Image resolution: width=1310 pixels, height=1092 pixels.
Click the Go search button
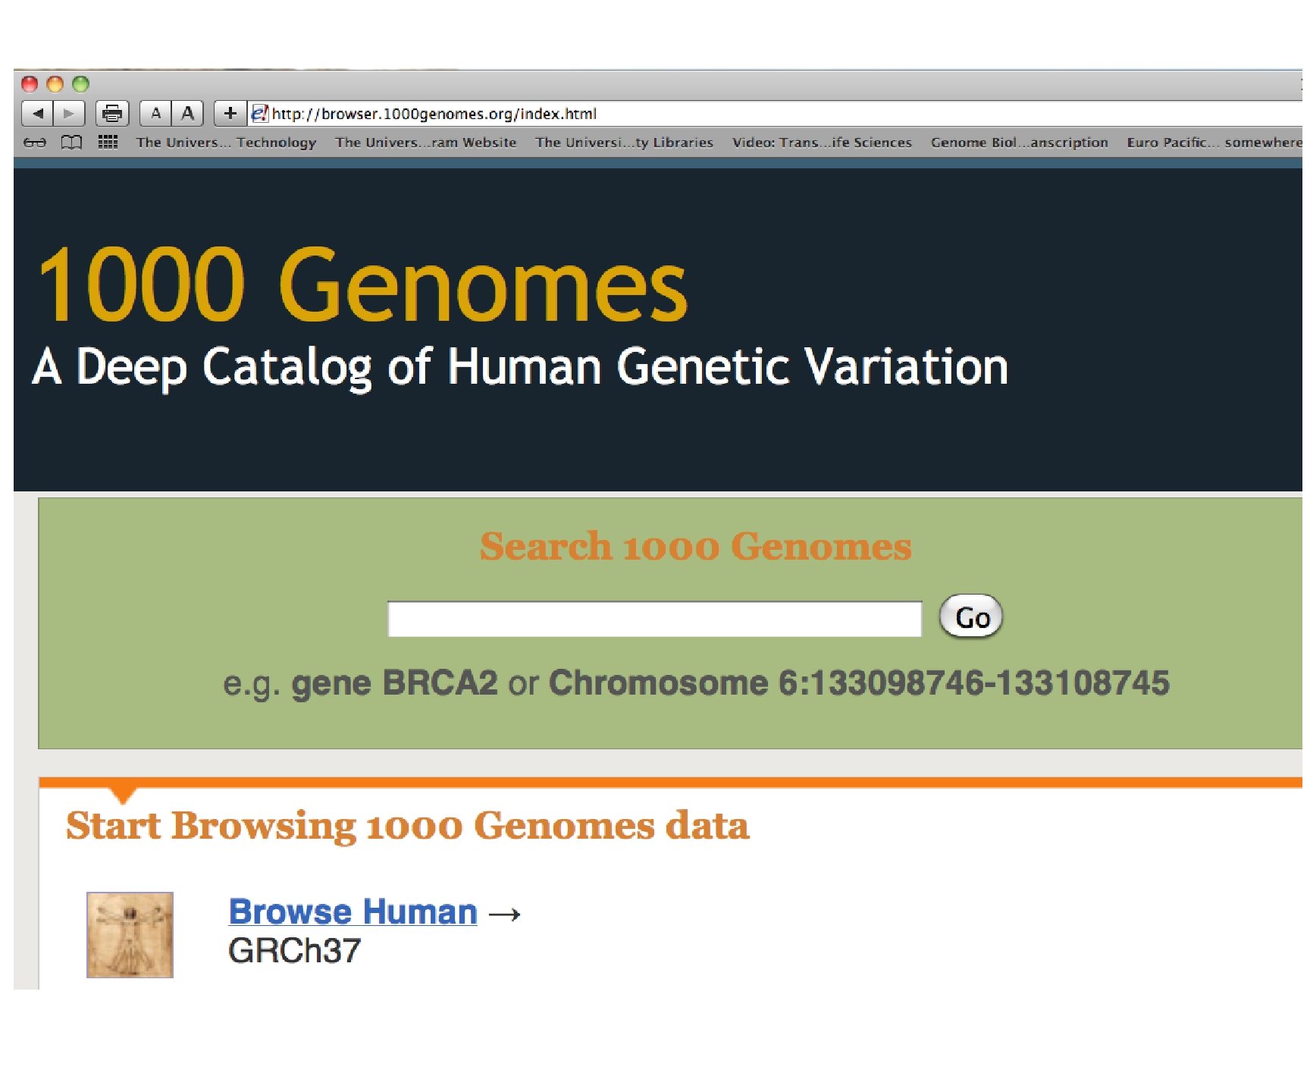pyautogui.click(x=970, y=617)
